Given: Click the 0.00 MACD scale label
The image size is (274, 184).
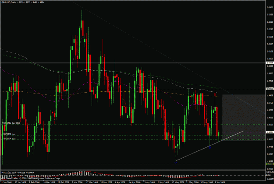Looking at the screenshot, I should click(268, 175).
